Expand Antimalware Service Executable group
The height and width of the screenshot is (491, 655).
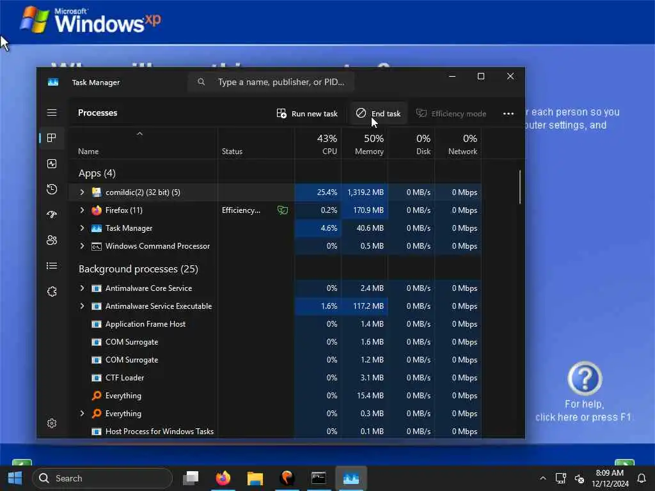point(82,306)
